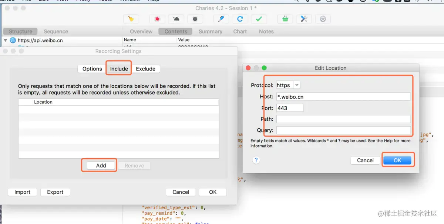The width and height of the screenshot is (444, 224).
Task: Open the Overview tab
Action: (141, 31)
